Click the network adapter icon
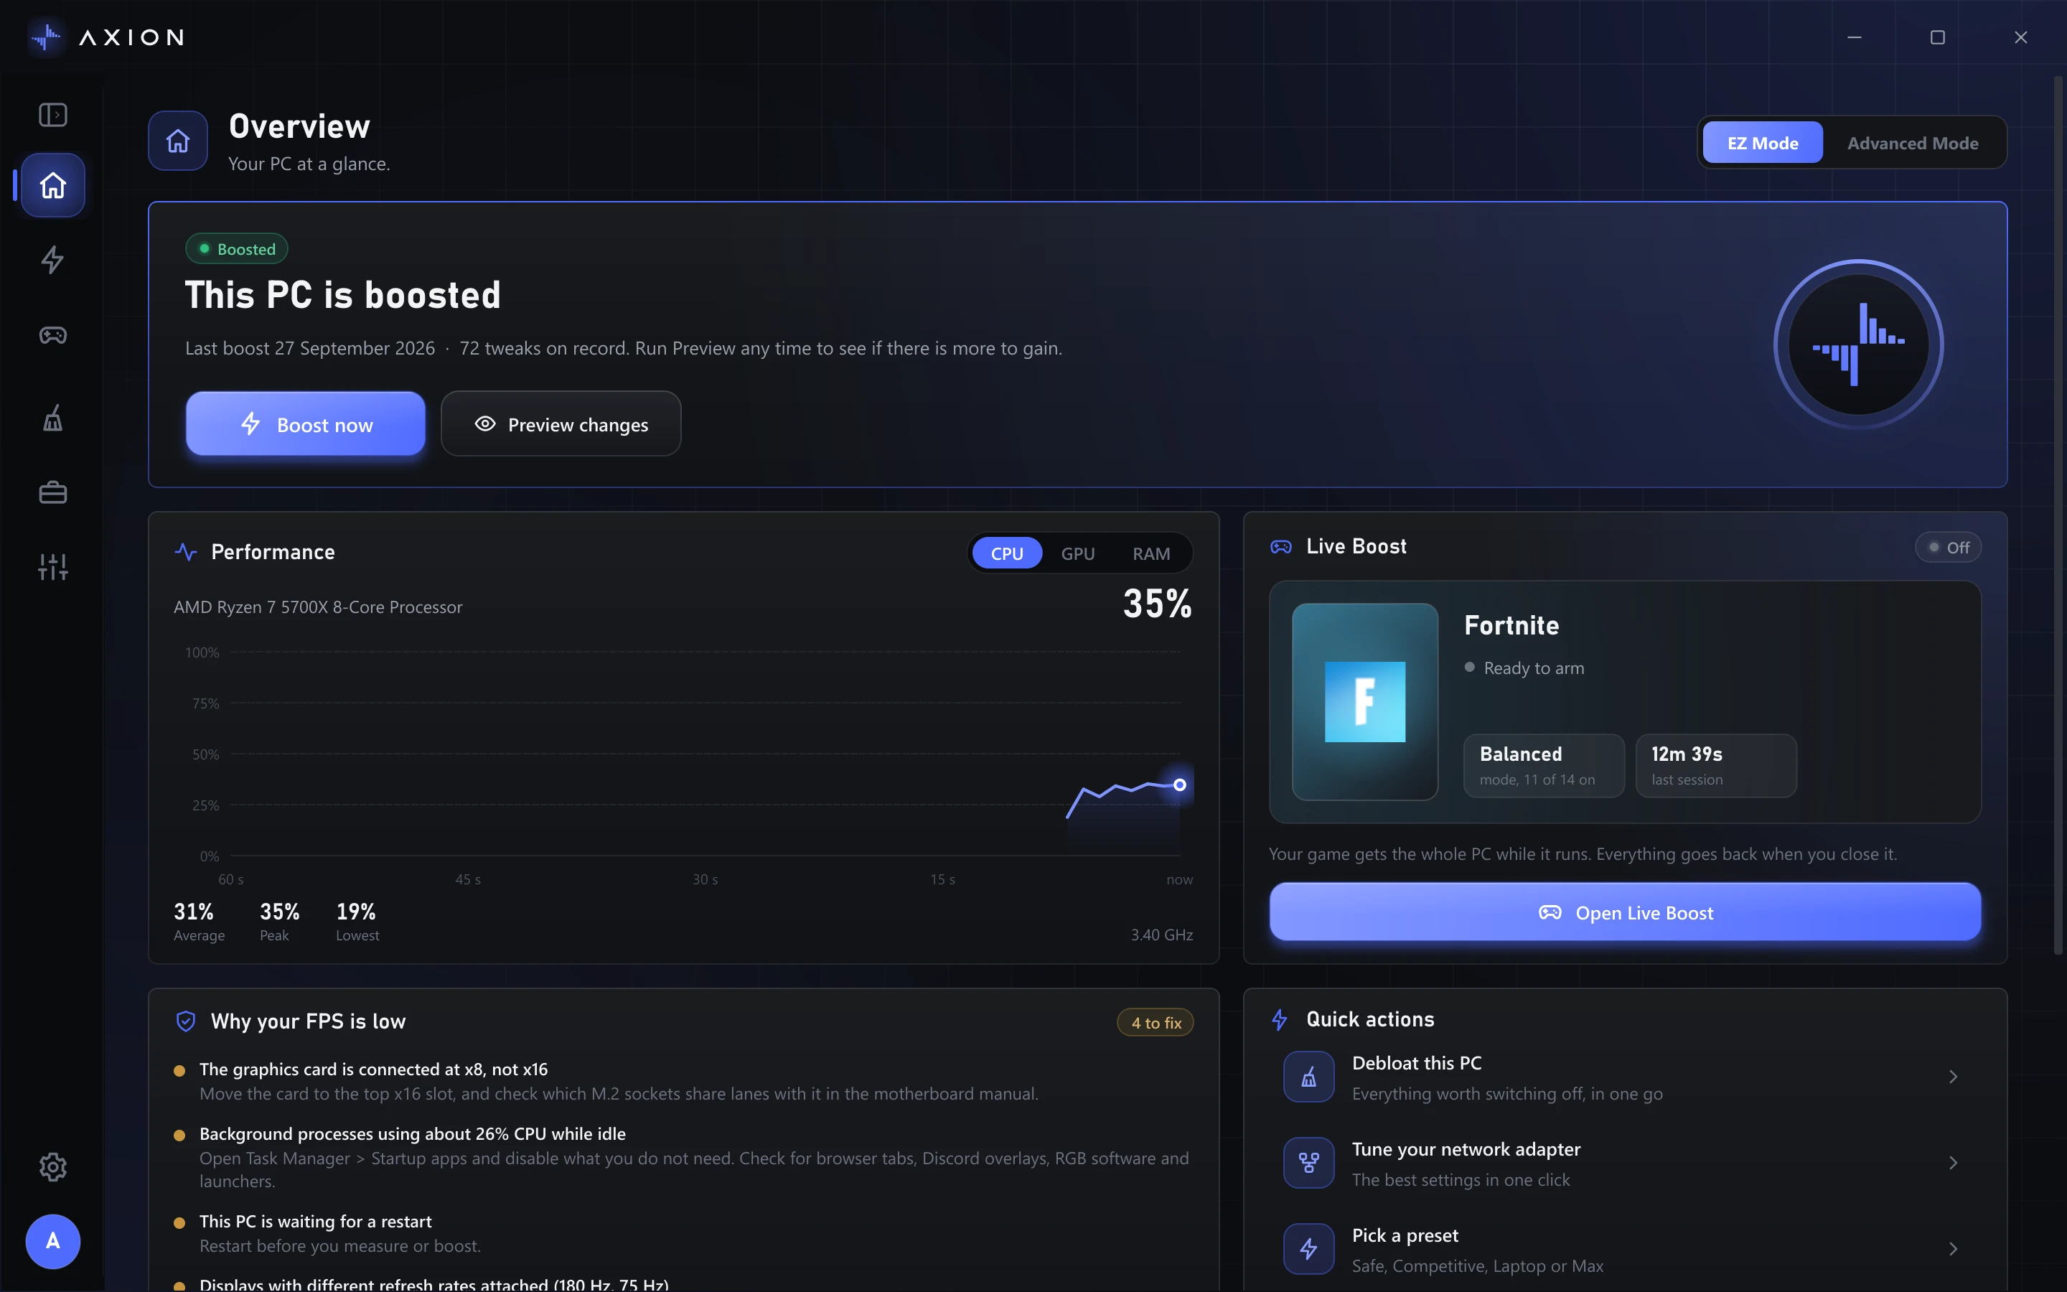This screenshot has width=2067, height=1292. click(x=1308, y=1163)
